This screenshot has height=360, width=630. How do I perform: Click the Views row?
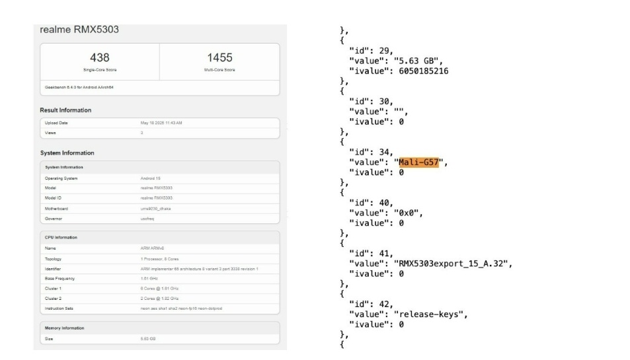pos(159,133)
